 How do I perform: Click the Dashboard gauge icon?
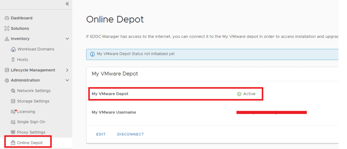point(7,18)
